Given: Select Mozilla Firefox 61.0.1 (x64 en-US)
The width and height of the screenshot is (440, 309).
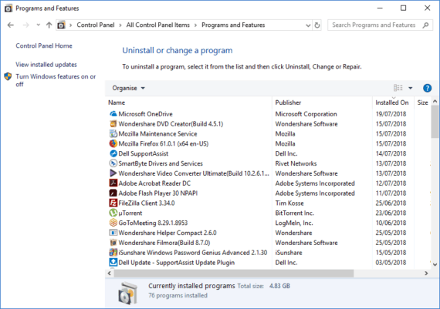Looking at the screenshot, I should click(x=164, y=143).
